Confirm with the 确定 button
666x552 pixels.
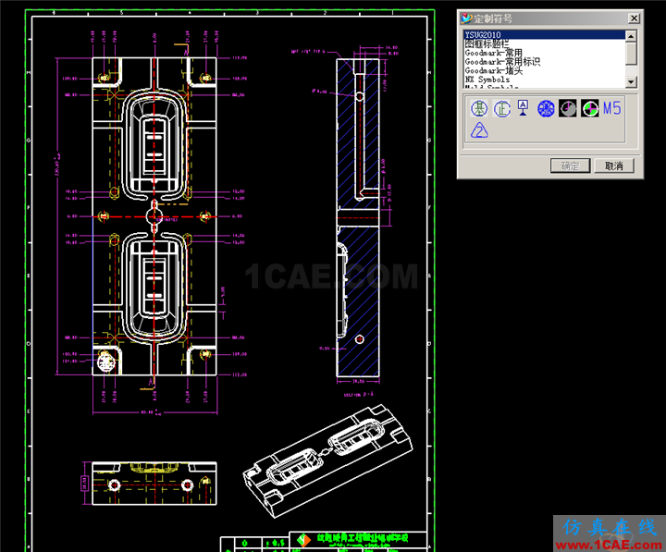click(570, 166)
